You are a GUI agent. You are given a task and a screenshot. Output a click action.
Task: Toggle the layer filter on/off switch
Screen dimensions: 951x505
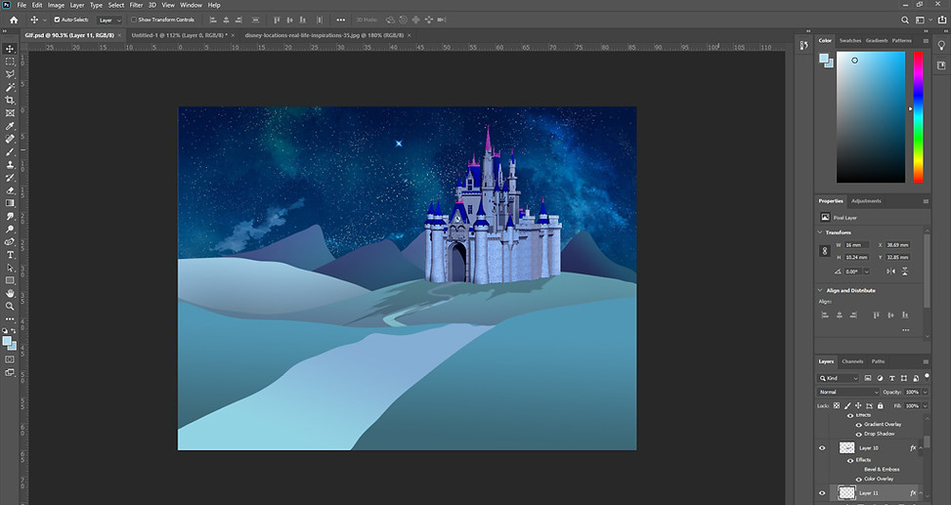[927, 376]
